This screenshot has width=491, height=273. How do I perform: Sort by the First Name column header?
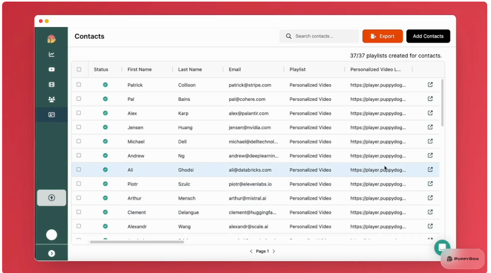[140, 70]
